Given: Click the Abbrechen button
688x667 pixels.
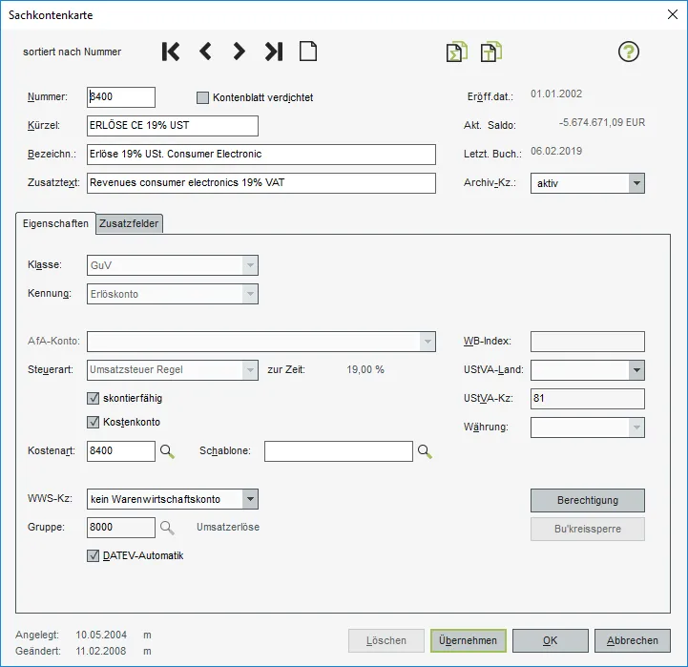Looking at the screenshot, I should tap(633, 640).
